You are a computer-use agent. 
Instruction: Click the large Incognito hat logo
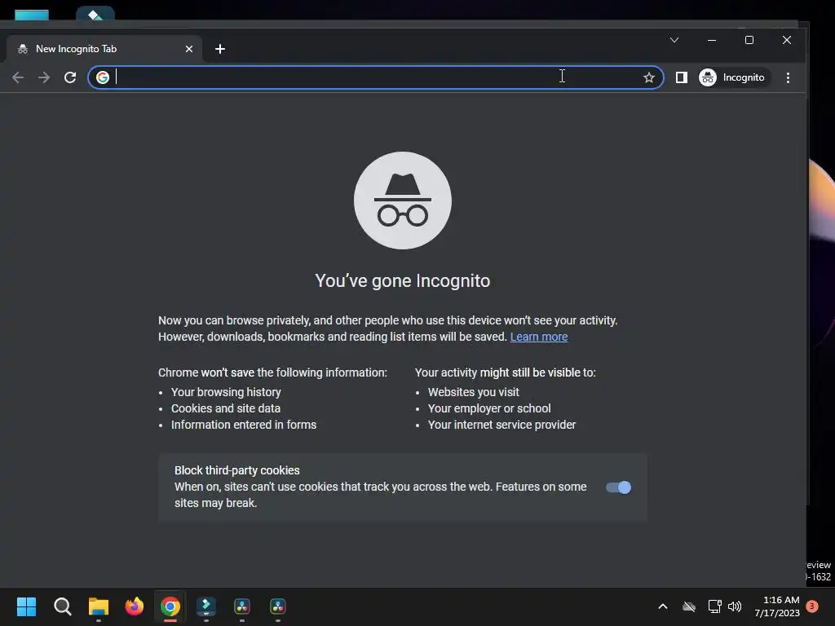coord(403,201)
